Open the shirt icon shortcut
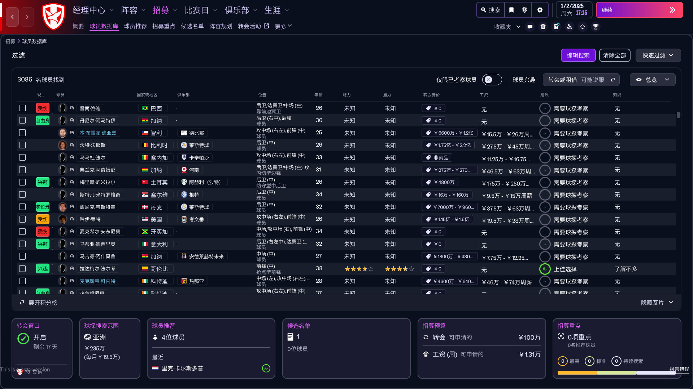This screenshot has width=693, height=389. coord(543,27)
